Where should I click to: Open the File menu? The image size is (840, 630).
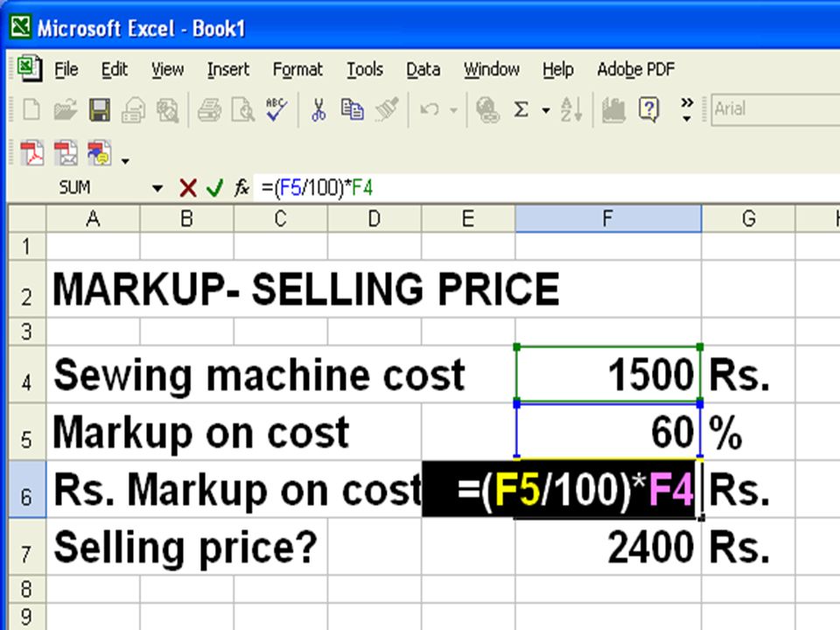click(66, 70)
